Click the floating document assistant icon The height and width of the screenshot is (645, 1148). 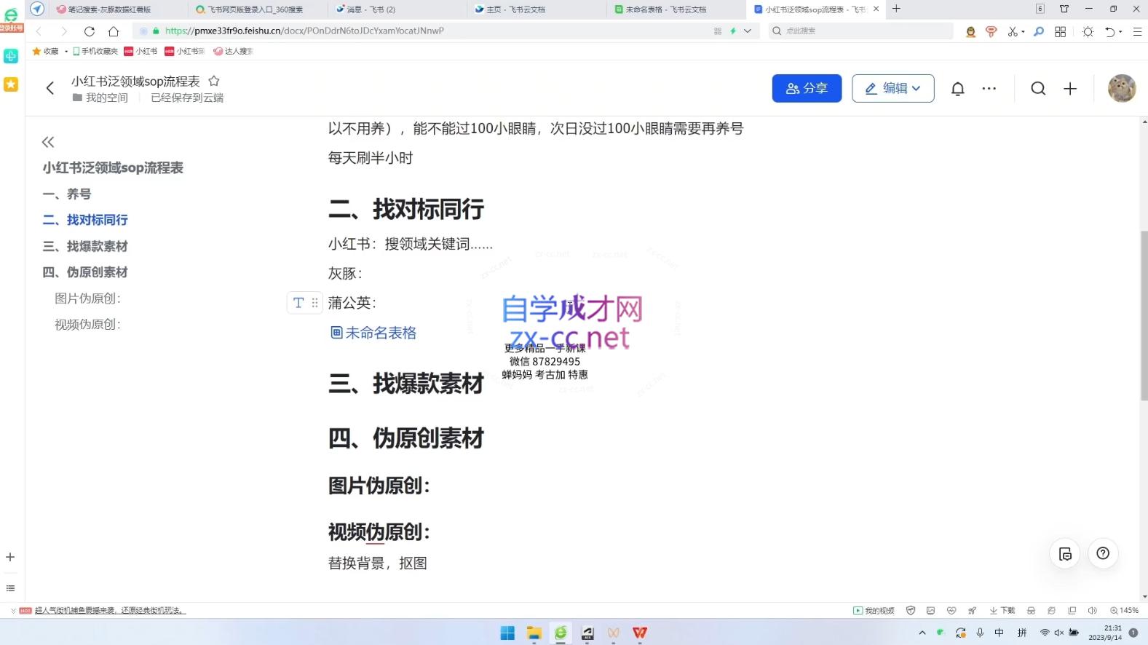pyautogui.click(x=1065, y=553)
